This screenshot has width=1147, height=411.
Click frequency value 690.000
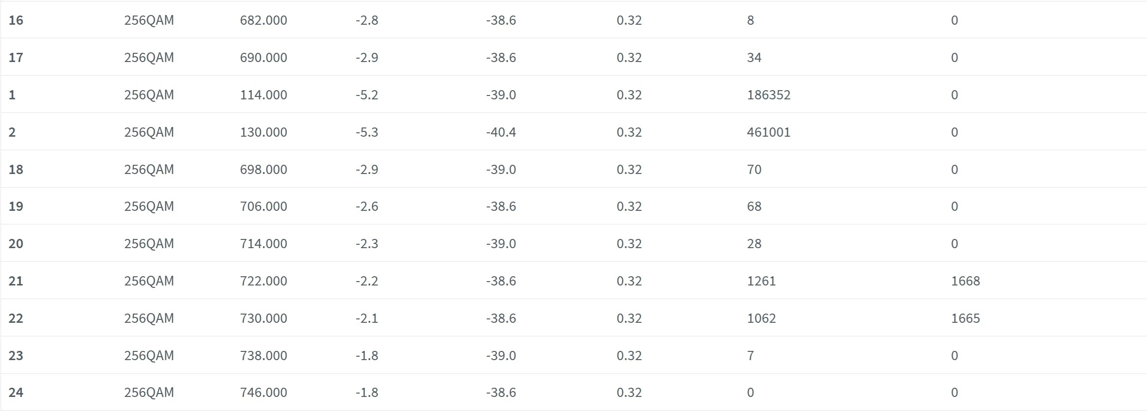pyautogui.click(x=263, y=58)
